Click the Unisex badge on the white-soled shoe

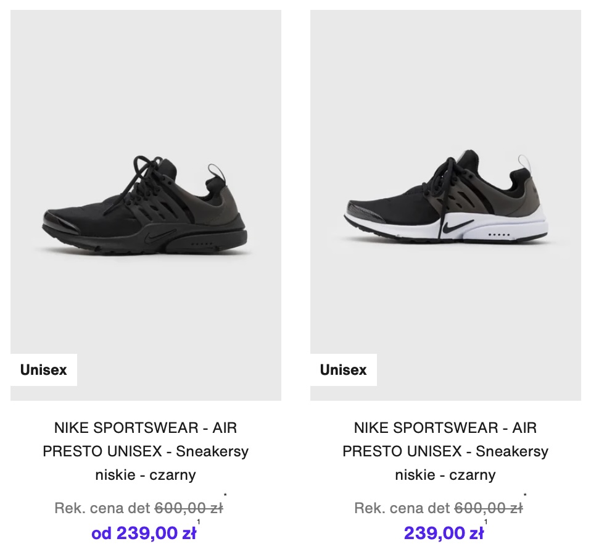point(343,370)
